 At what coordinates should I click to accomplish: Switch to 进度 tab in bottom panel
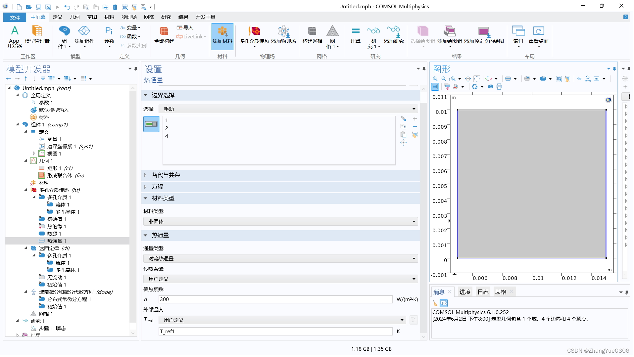(465, 292)
